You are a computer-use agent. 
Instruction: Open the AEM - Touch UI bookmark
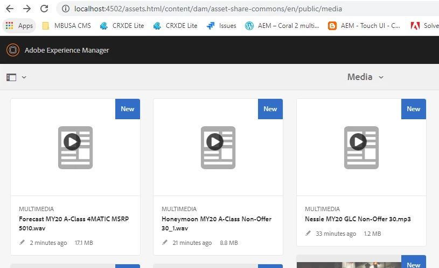point(364,26)
